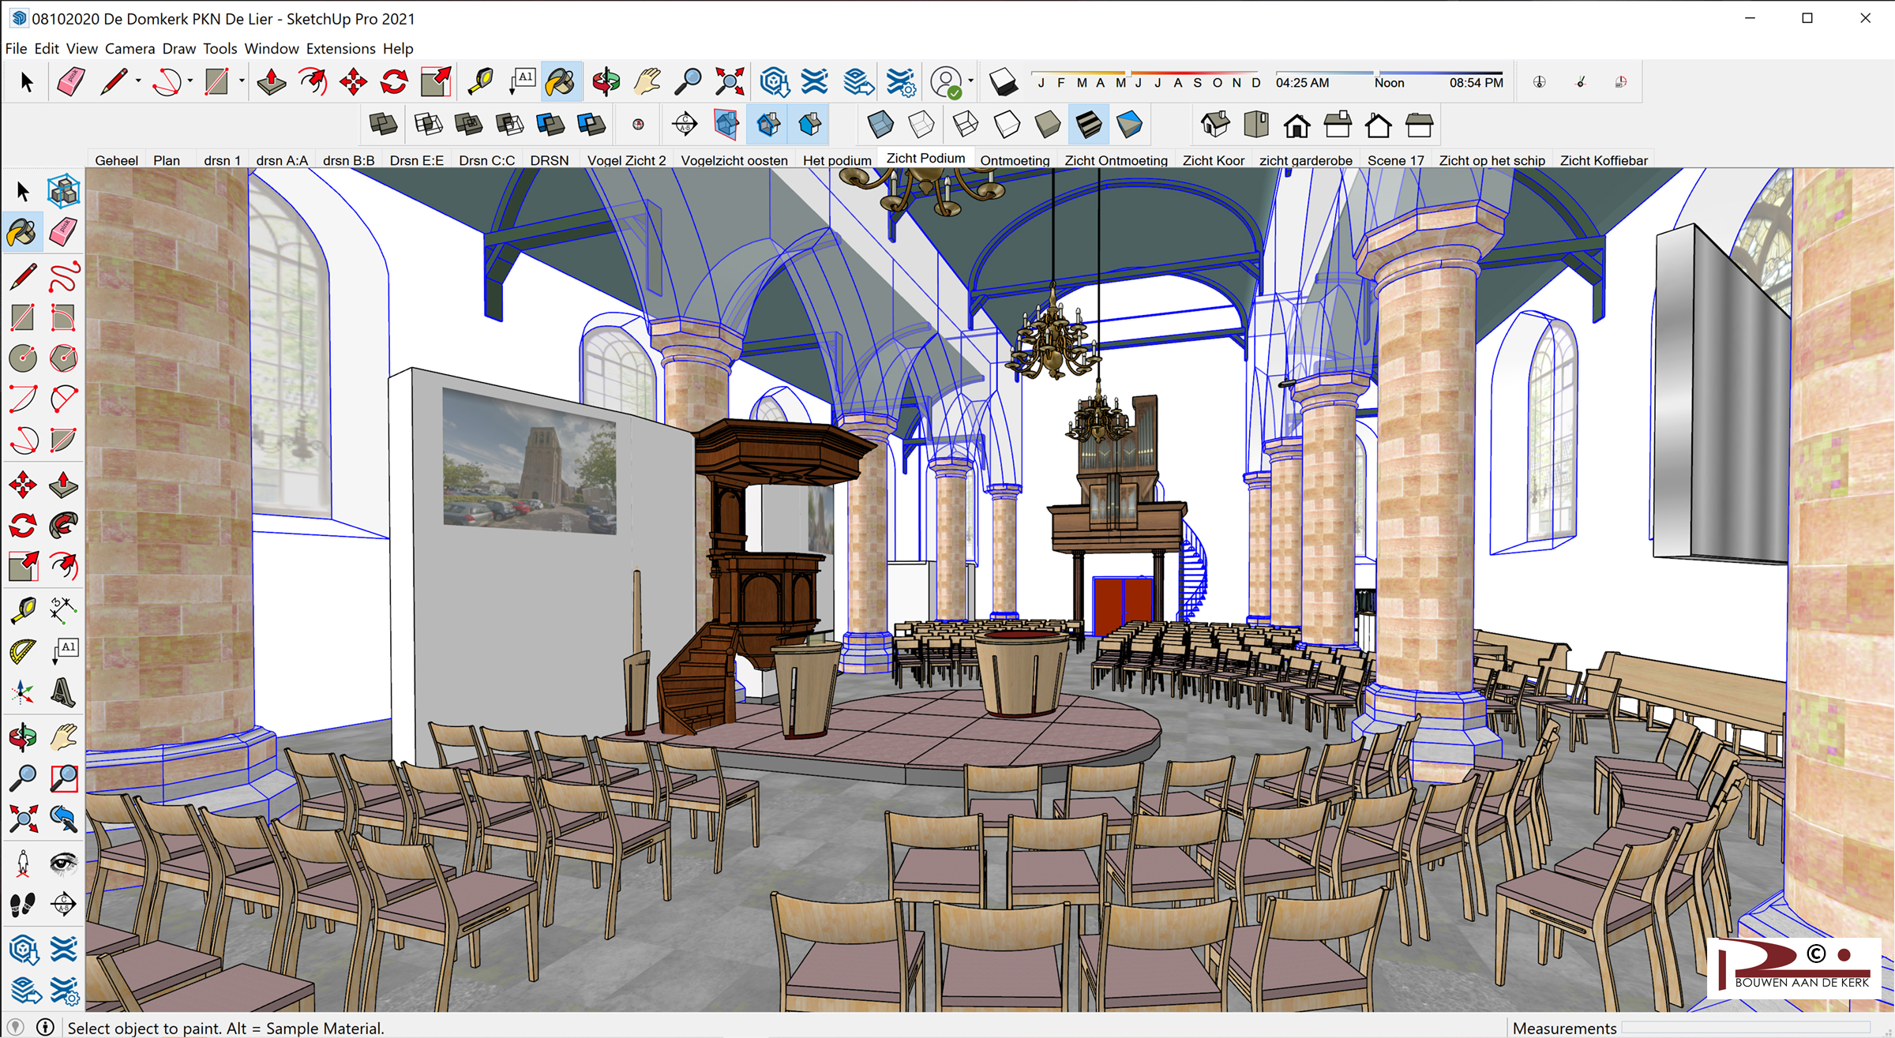Expand the Arc tool dropdown arrow
This screenshot has width=1895, height=1038.
click(x=190, y=81)
